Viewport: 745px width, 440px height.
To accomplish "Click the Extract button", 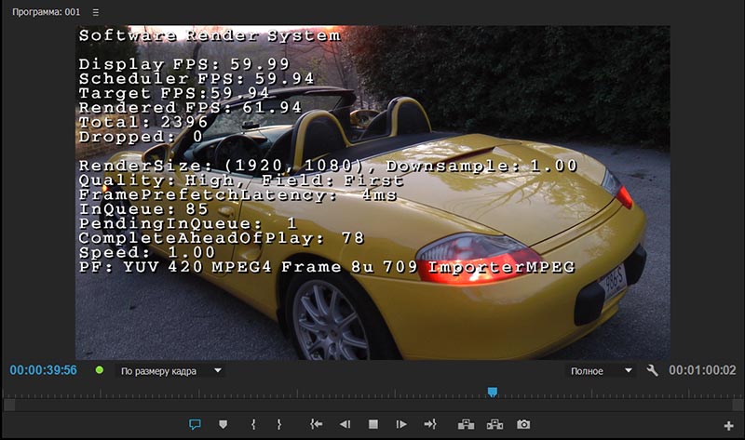I will point(494,424).
